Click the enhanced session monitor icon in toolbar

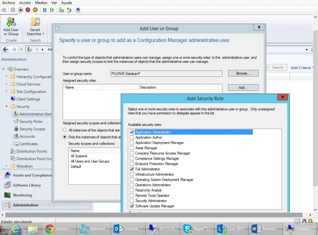point(78,10)
